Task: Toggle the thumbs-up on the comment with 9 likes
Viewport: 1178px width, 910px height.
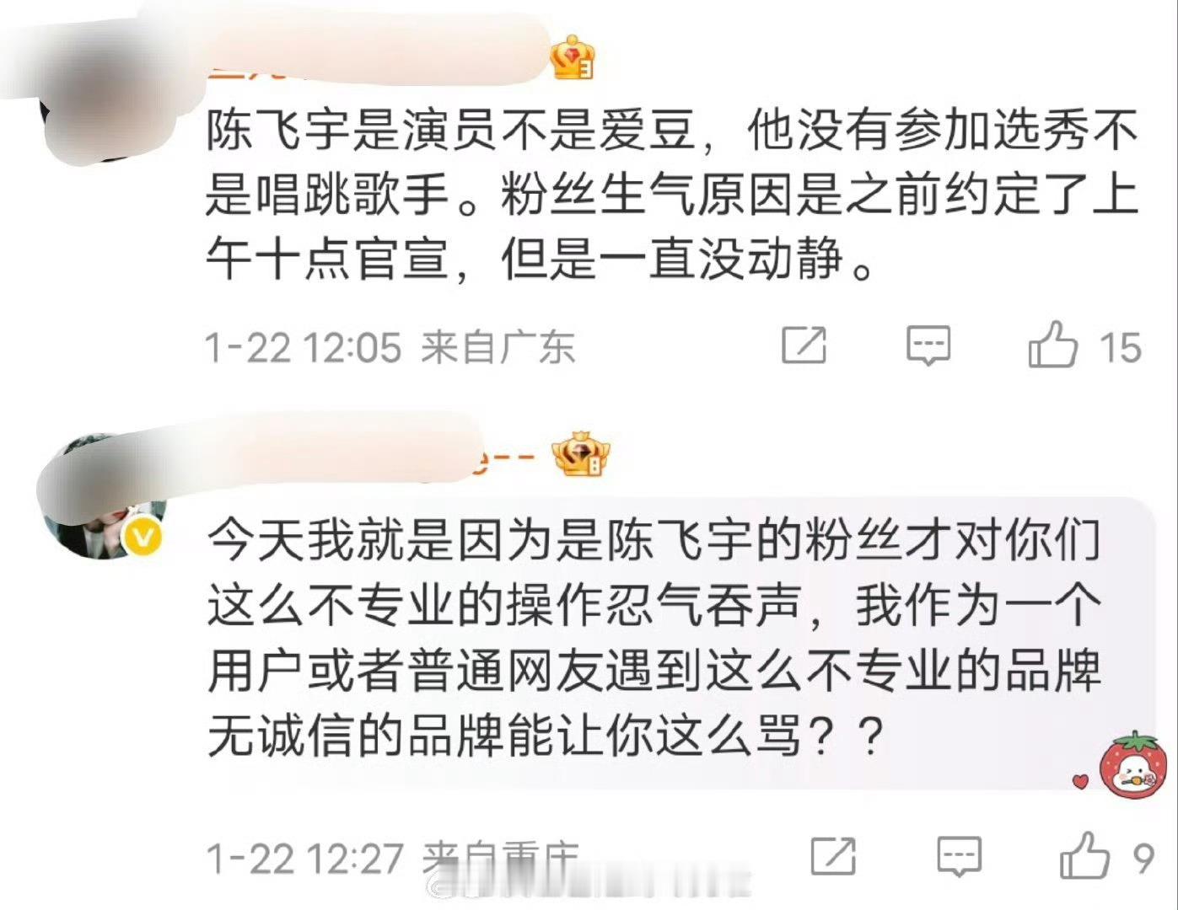Action: (x=1084, y=855)
